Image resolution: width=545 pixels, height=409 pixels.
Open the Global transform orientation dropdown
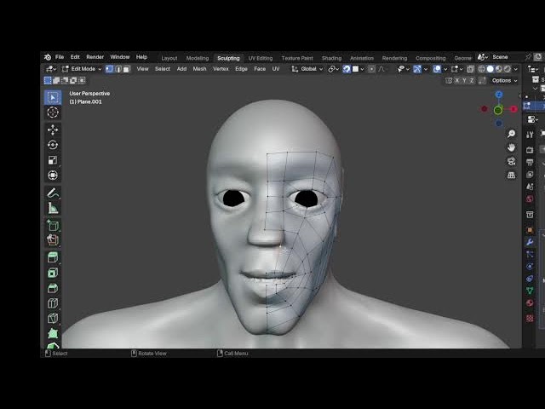307,69
